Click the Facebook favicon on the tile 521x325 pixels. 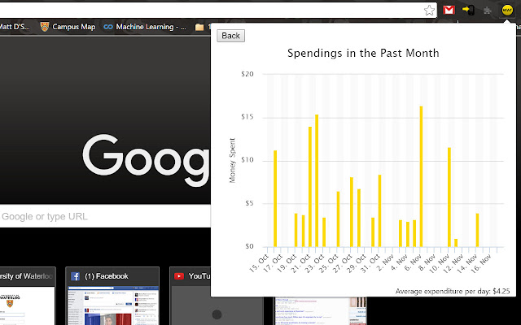tap(75, 276)
